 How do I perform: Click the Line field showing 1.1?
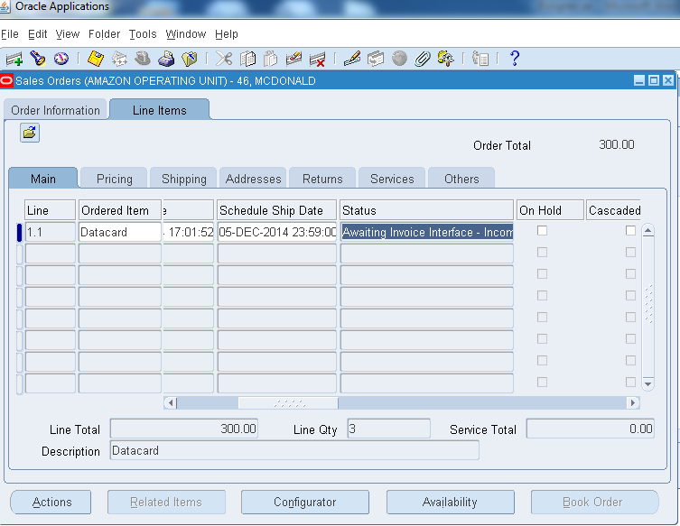pos(51,232)
